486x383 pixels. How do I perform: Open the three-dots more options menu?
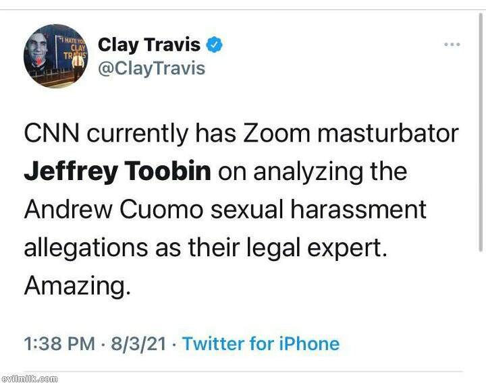pyautogui.click(x=452, y=45)
